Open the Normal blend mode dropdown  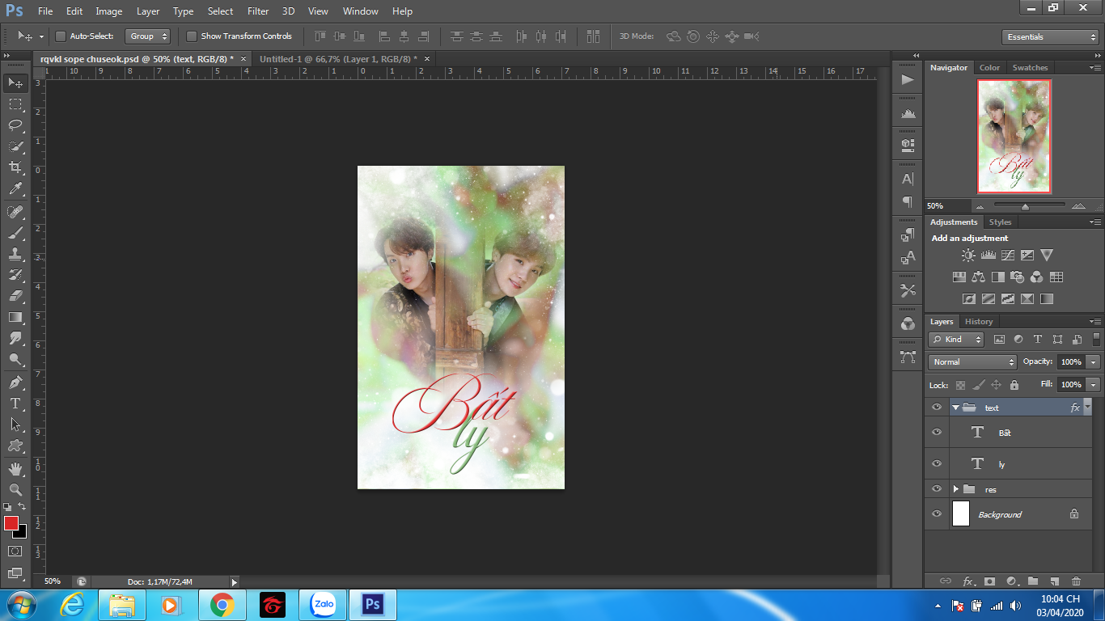tap(972, 362)
